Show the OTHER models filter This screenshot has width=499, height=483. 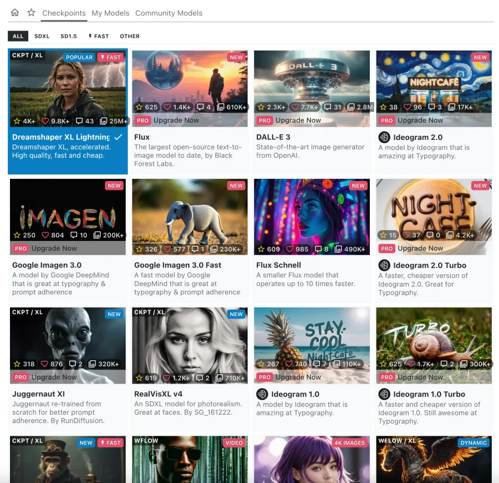[130, 36]
